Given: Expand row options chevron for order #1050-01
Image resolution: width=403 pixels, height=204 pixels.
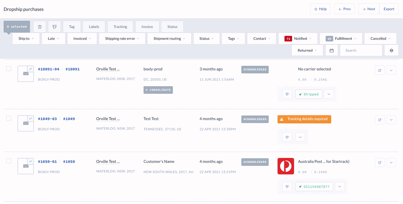Looking at the screenshot, I should point(391,163).
